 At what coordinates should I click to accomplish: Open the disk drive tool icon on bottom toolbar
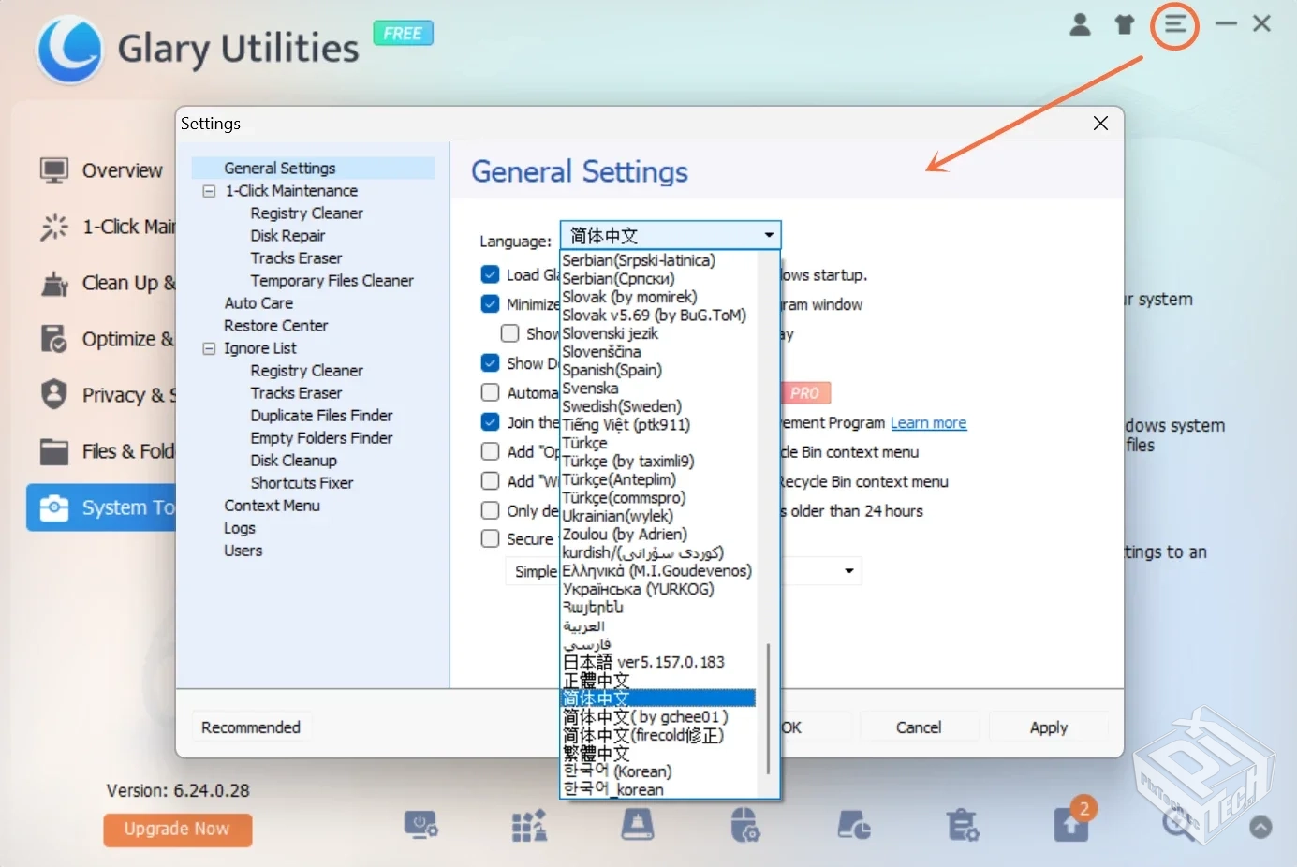638,826
